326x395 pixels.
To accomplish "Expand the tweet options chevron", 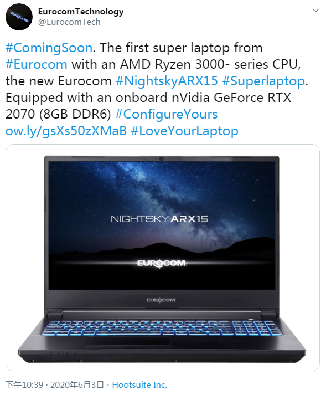I will [315, 11].
